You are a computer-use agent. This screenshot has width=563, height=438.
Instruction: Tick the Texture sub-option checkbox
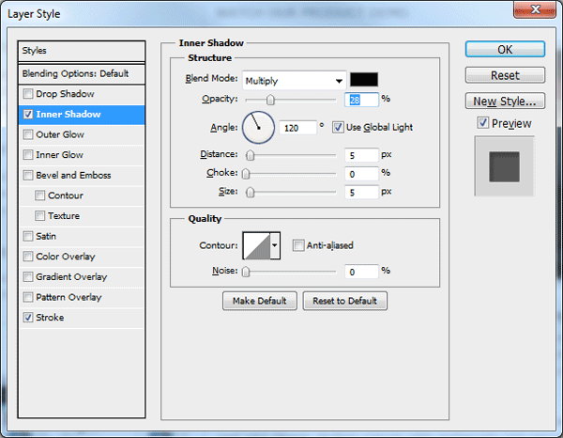(x=39, y=216)
